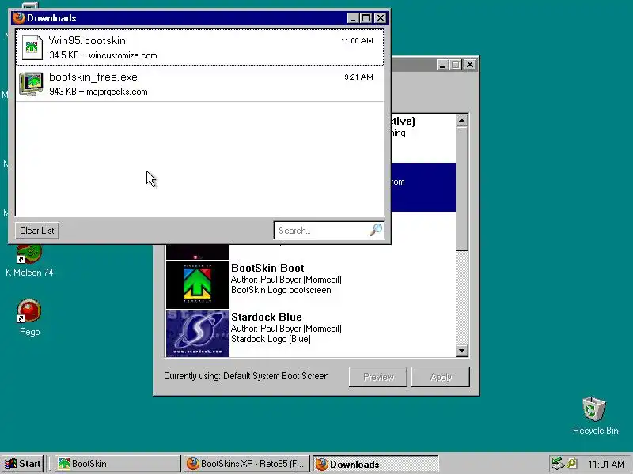Open the Start menu
Viewport: 633px width, 474px height.
coord(23,464)
